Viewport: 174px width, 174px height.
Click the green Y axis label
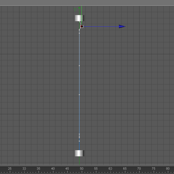click(x=75, y=10)
